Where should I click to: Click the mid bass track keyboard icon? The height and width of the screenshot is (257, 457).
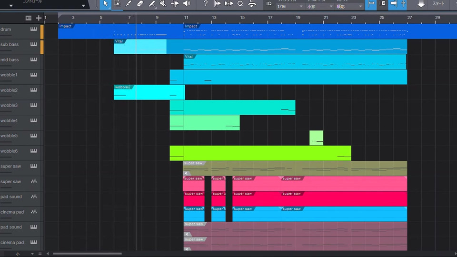(x=34, y=59)
